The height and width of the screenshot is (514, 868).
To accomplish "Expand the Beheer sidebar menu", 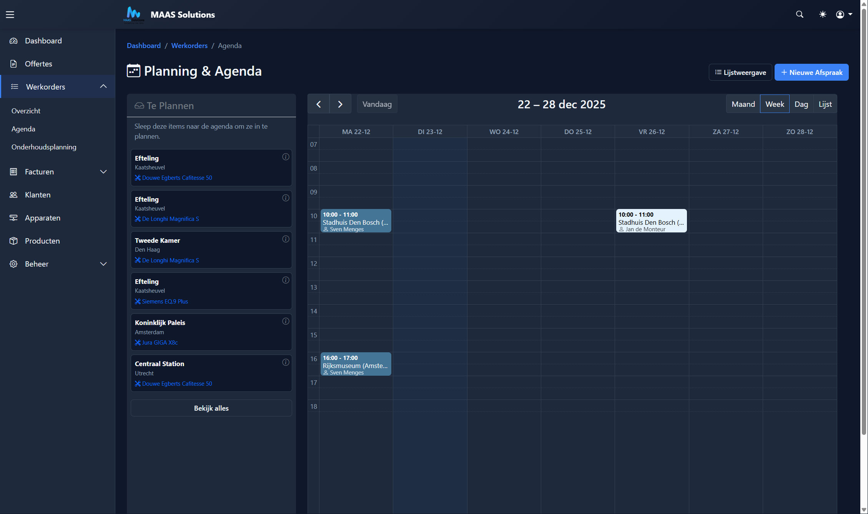I will click(103, 264).
